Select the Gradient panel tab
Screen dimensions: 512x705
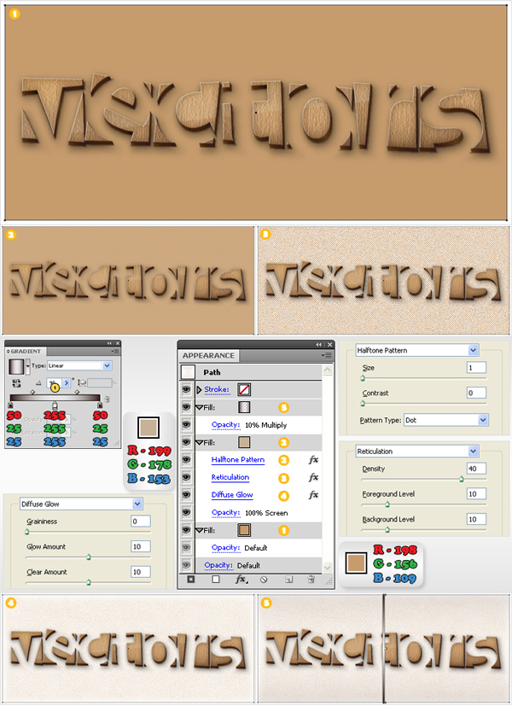26,351
